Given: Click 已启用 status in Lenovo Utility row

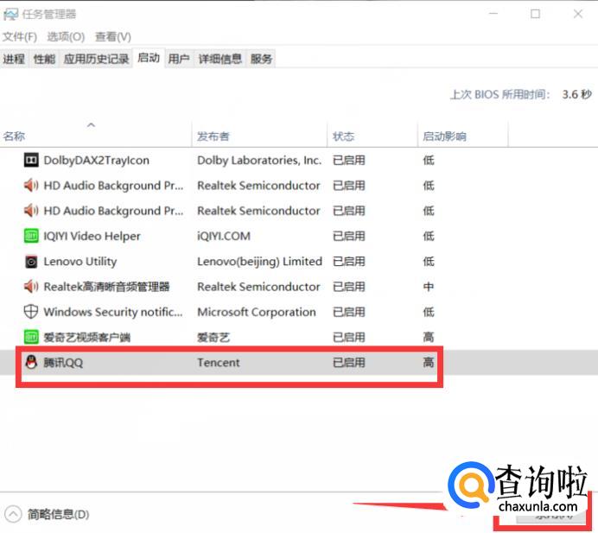Looking at the screenshot, I should click(x=348, y=261).
